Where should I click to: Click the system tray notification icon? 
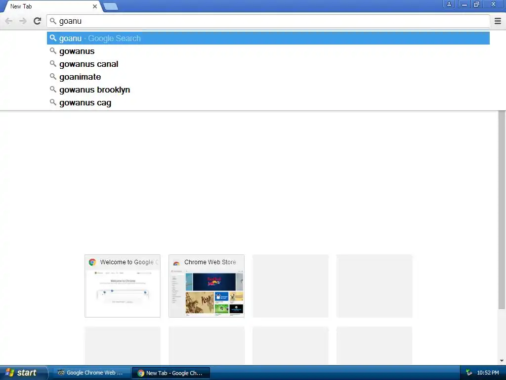469,373
